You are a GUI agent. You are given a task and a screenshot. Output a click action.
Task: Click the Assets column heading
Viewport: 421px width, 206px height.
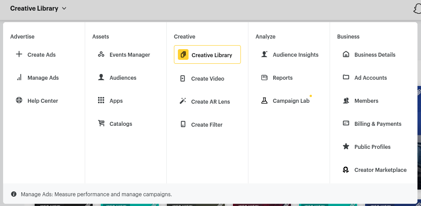[101, 36]
